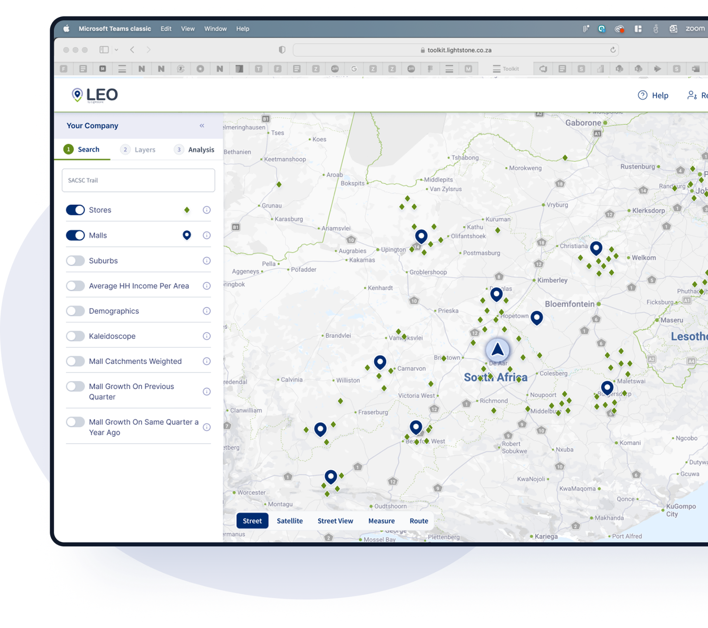
Task: Open the Window menu in menu bar
Action: pyautogui.click(x=215, y=28)
